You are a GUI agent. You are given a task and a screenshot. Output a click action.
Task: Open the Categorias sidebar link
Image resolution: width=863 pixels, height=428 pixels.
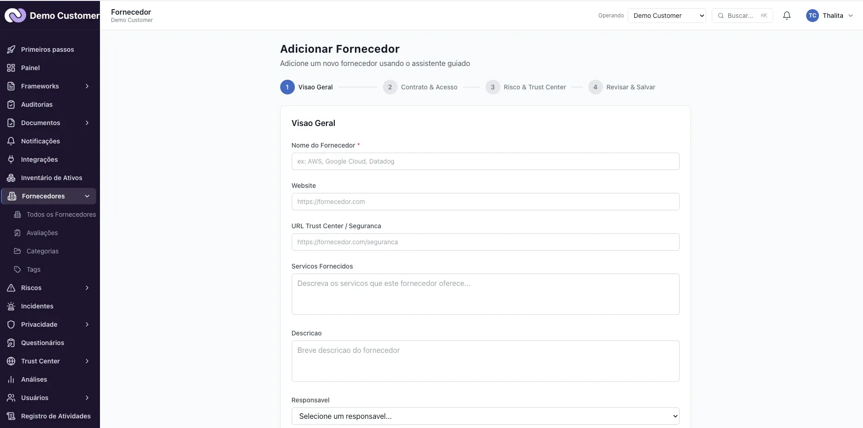coord(43,251)
